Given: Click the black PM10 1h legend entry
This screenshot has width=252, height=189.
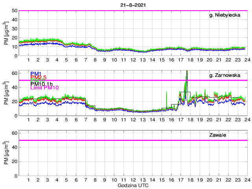Looking at the screenshot, I should 41,84.
